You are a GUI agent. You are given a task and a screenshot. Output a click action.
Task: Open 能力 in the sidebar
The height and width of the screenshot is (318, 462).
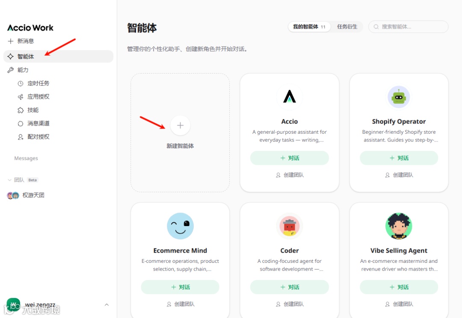(23, 70)
